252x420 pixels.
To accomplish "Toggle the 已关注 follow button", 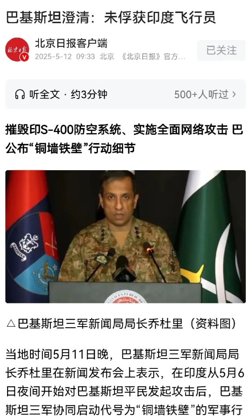I will pos(221,50).
